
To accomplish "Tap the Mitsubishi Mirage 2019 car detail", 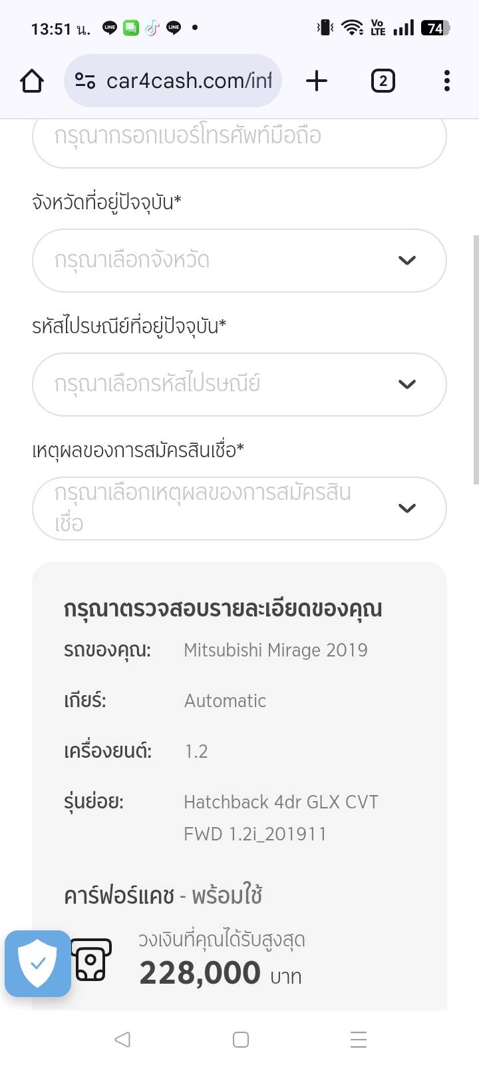I will click(275, 650).
